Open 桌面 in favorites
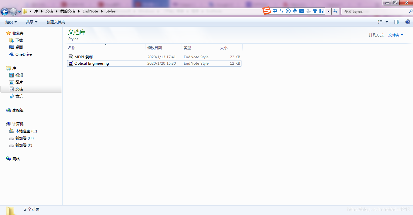 click(19, 47)
